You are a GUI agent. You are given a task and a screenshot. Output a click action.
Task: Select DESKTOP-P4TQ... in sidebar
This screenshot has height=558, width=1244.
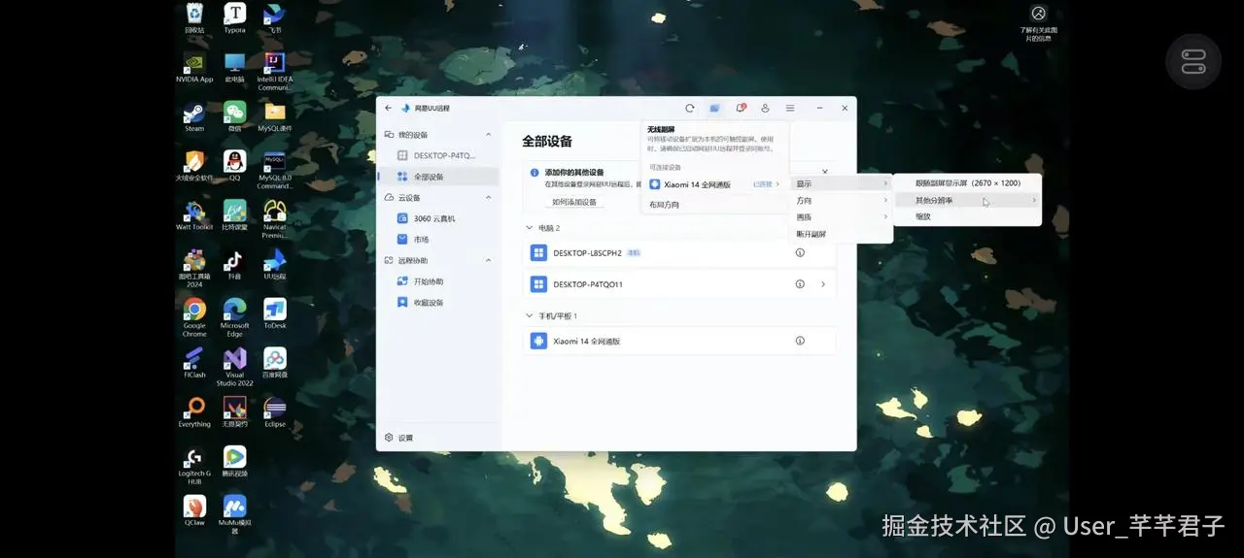437,155
